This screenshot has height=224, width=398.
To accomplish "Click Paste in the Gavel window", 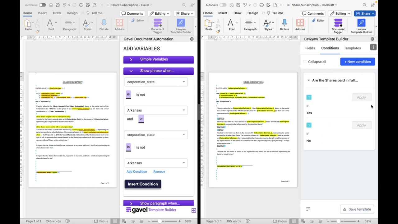I will (28, 25).
